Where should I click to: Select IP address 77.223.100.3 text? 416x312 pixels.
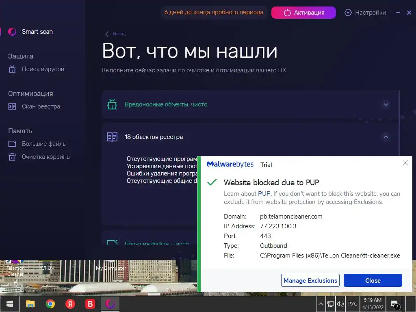pos(278,226)
